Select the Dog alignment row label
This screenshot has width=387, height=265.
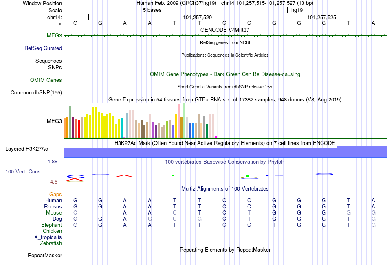(57, 219)
